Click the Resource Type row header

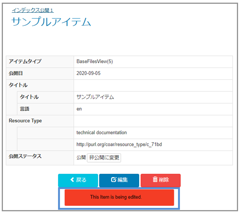[25, 121]
